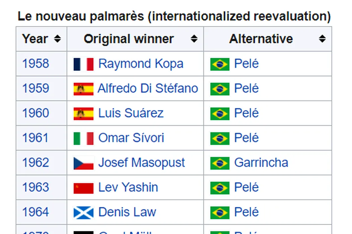Viewport: 352px width, 234px height.
Task: Open the 1958 year link
Action: point(36,64)
